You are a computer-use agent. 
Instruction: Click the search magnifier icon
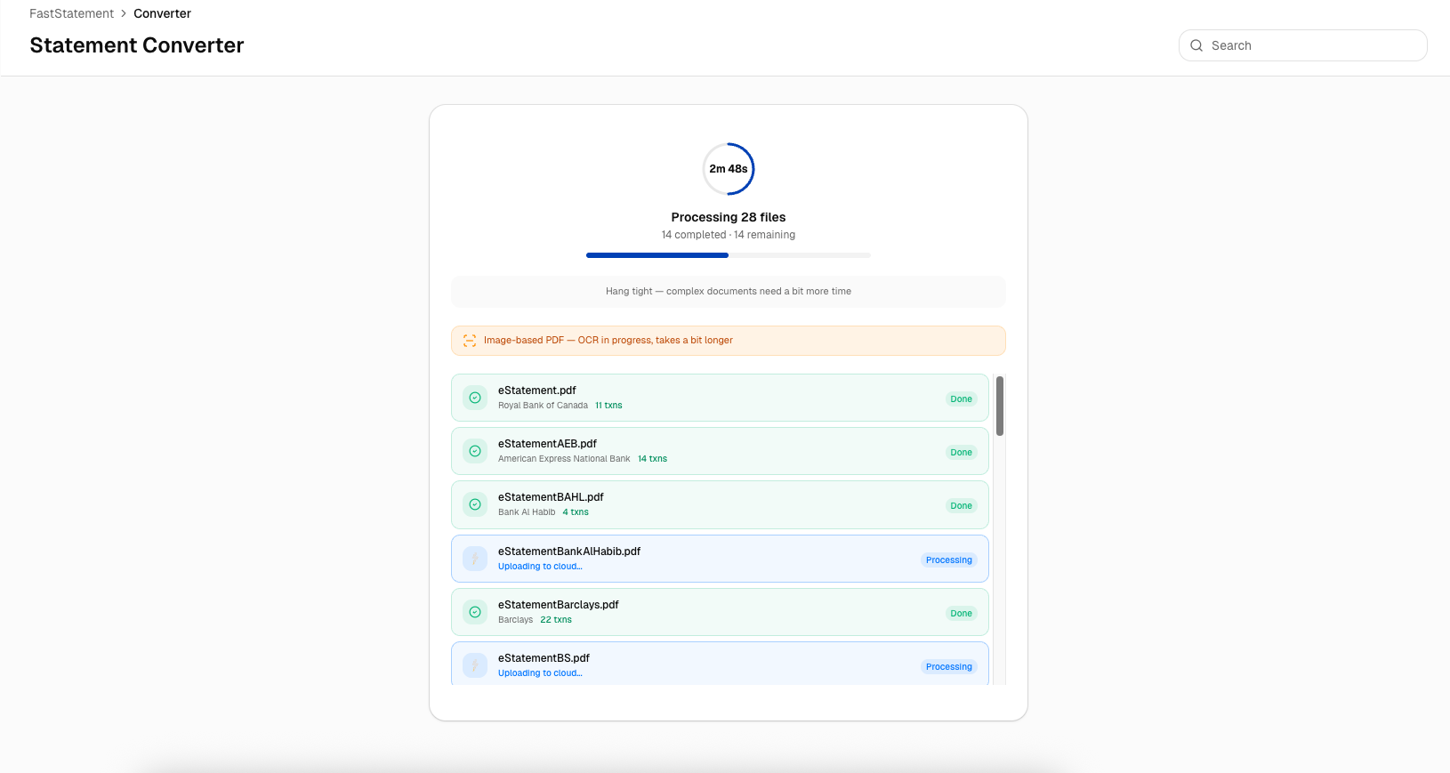[1196, 45]
